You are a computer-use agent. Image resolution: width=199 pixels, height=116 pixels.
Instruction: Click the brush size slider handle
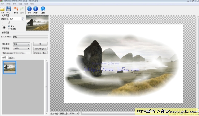click(9, 22)
